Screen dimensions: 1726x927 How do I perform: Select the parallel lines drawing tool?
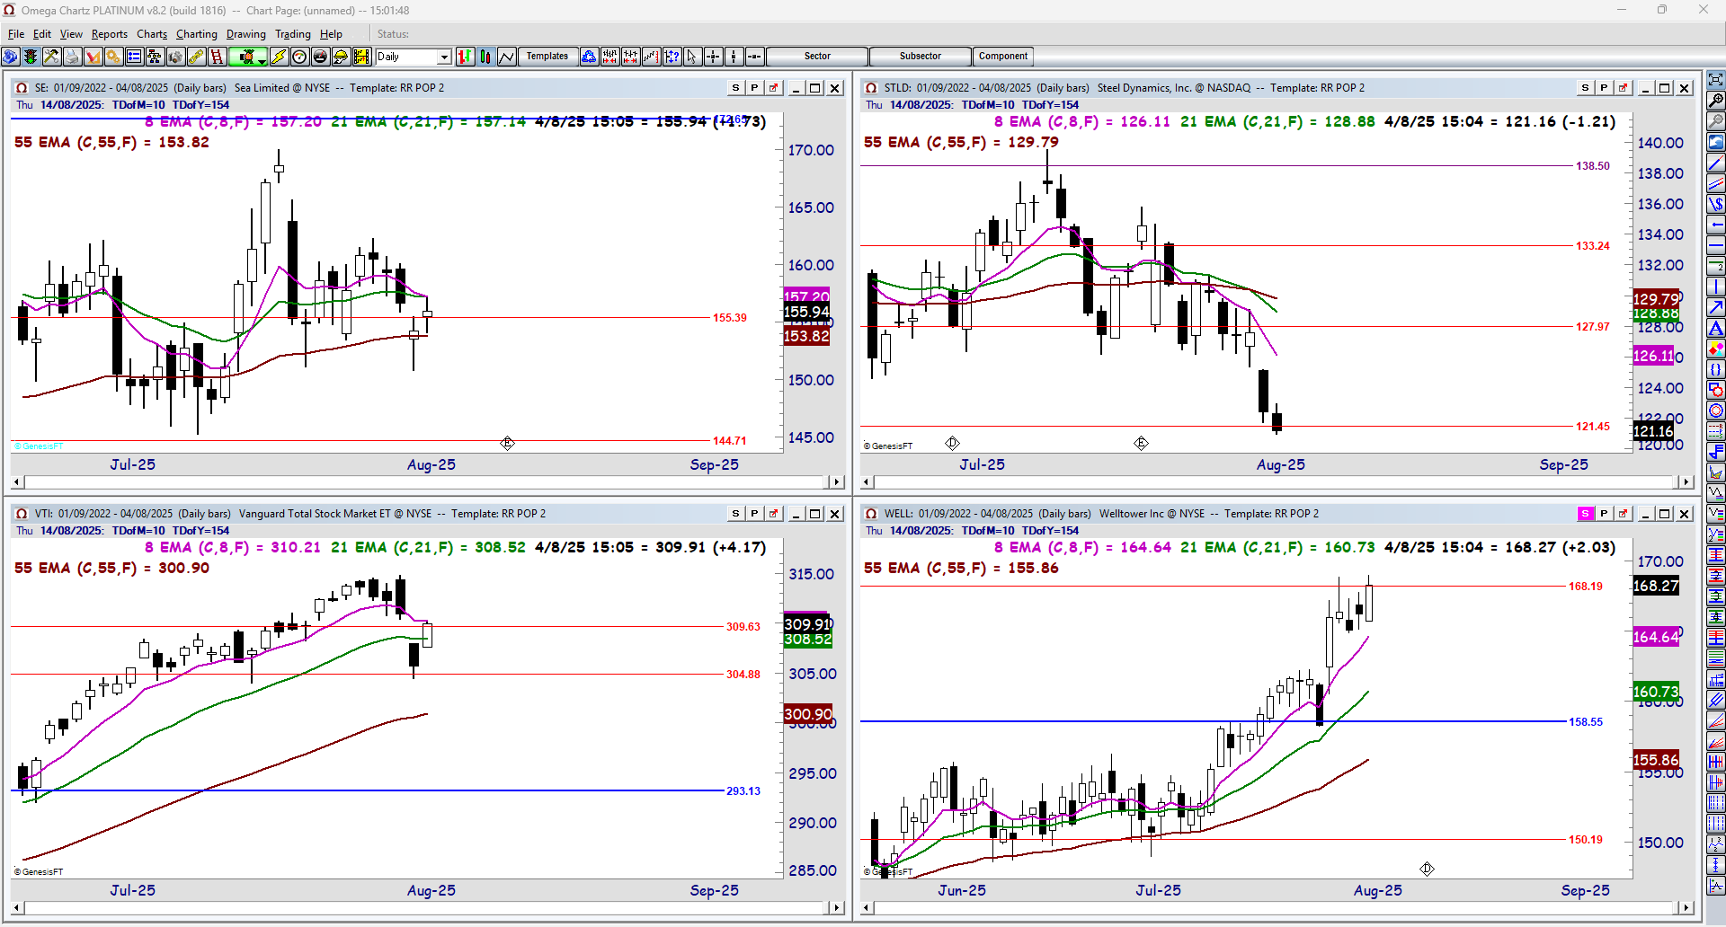[x=1716, y=184]
